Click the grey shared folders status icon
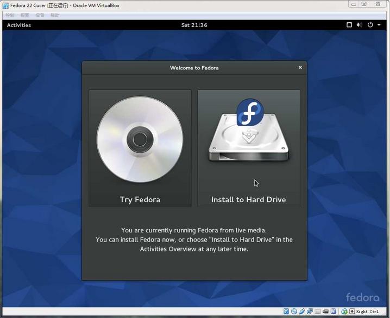 coord(318,311)
